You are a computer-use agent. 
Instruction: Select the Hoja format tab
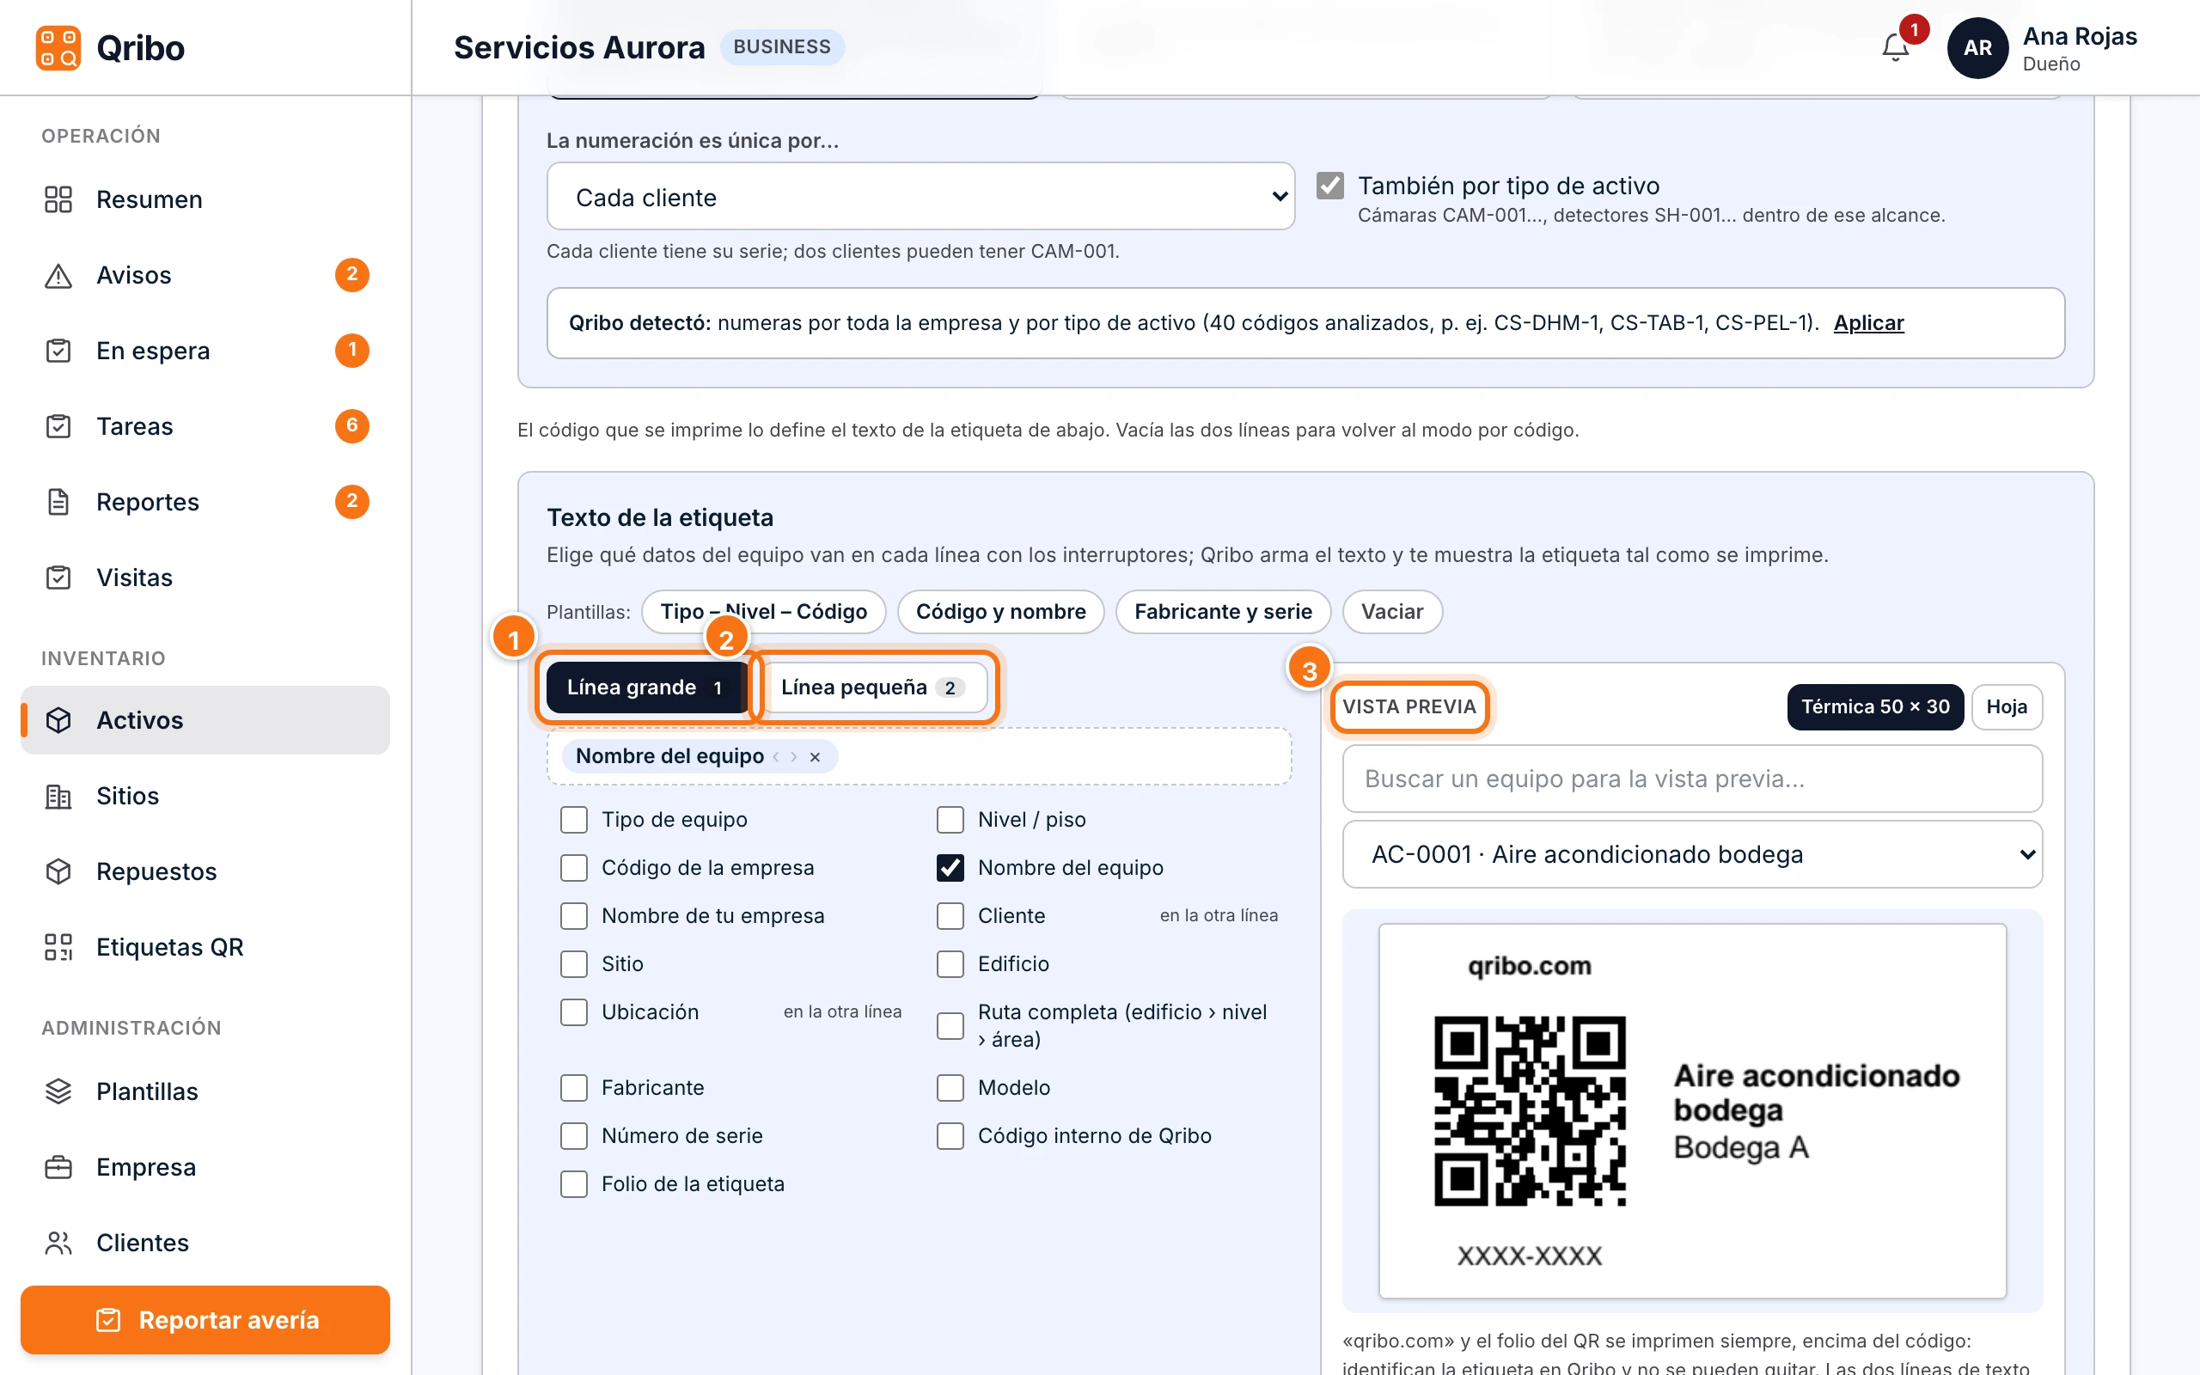(2007, 706)
